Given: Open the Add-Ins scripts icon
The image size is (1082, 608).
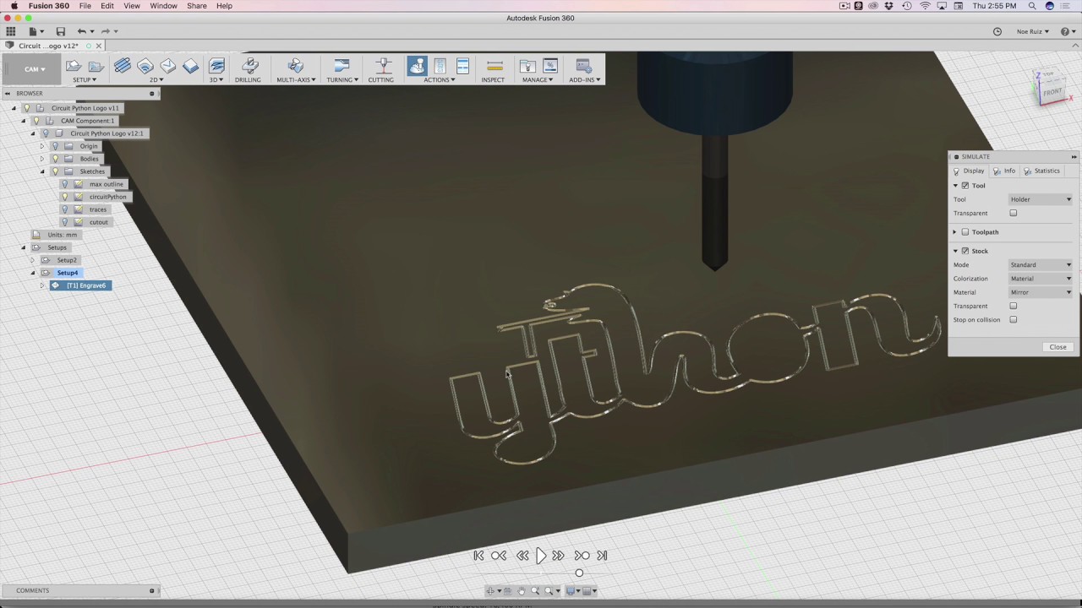Looking at the screenshot, I should pos(583,66).
